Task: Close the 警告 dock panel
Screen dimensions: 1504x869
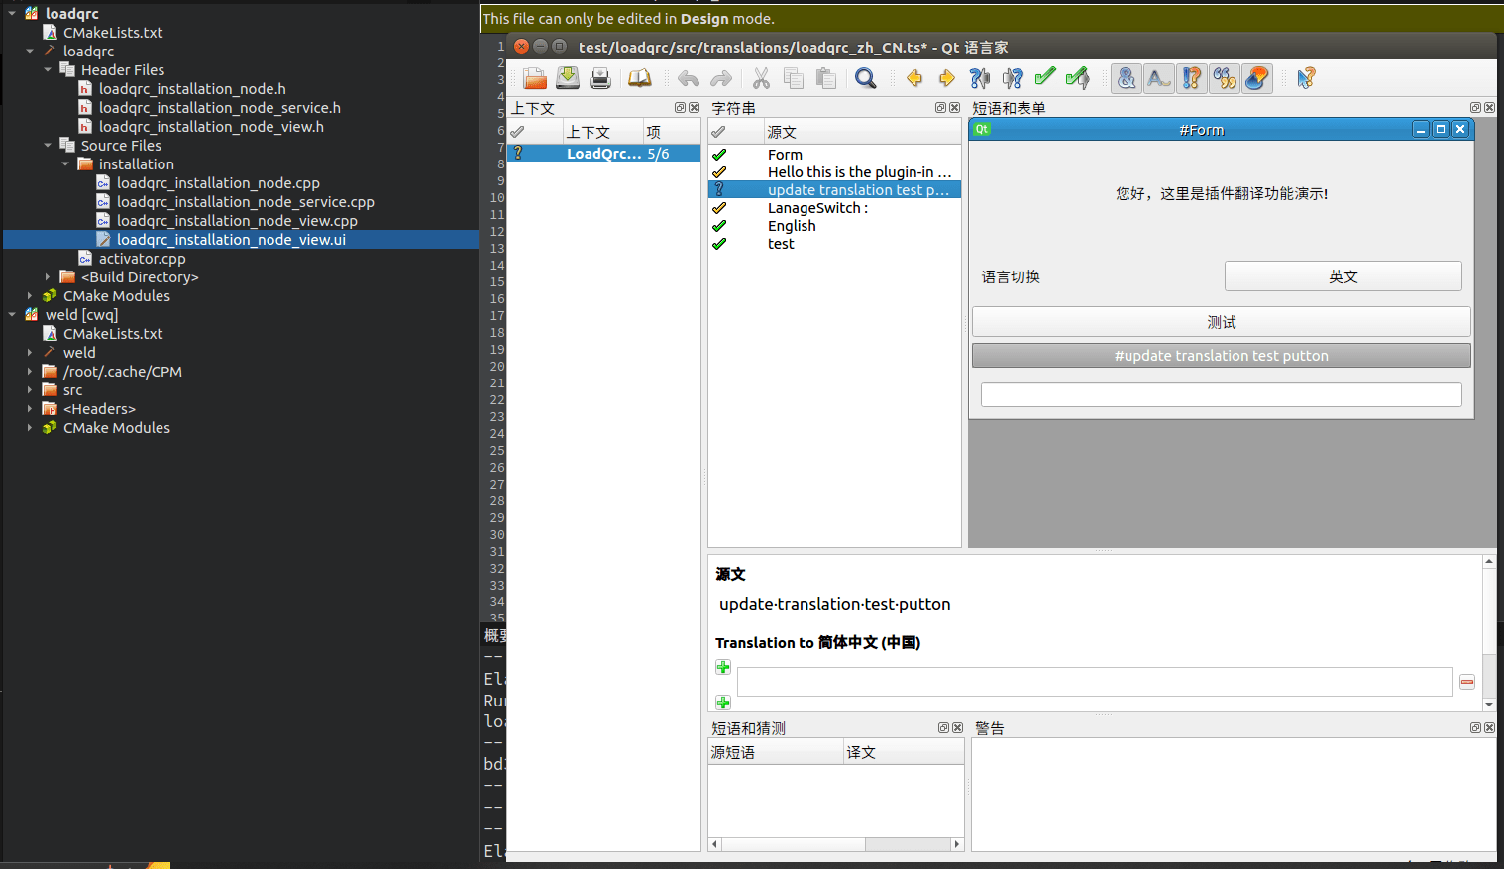Action: (1489, 728)
